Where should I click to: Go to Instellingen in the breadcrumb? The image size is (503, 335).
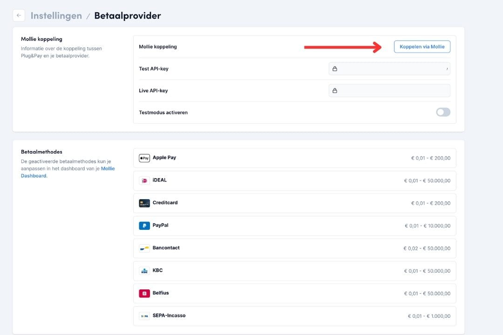[56, 16]
